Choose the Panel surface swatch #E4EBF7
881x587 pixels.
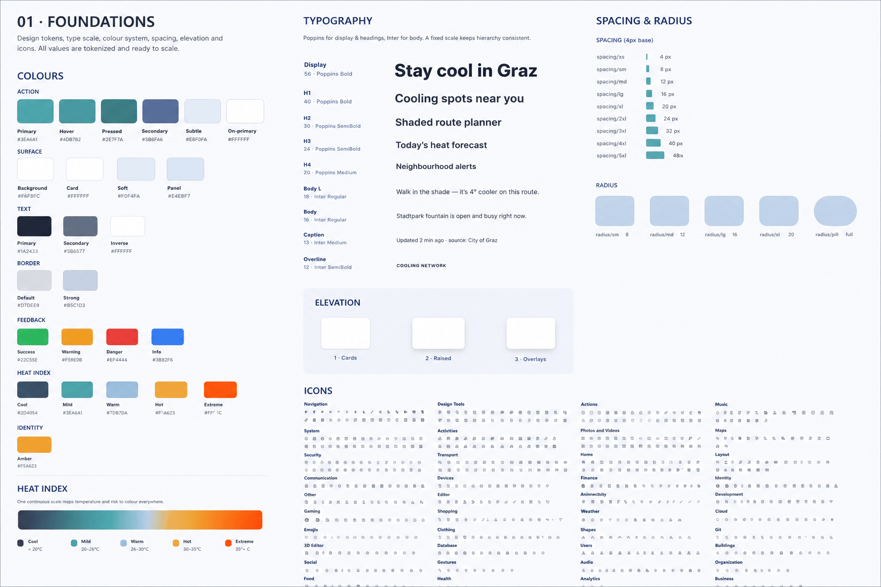[x=185, y=169]
